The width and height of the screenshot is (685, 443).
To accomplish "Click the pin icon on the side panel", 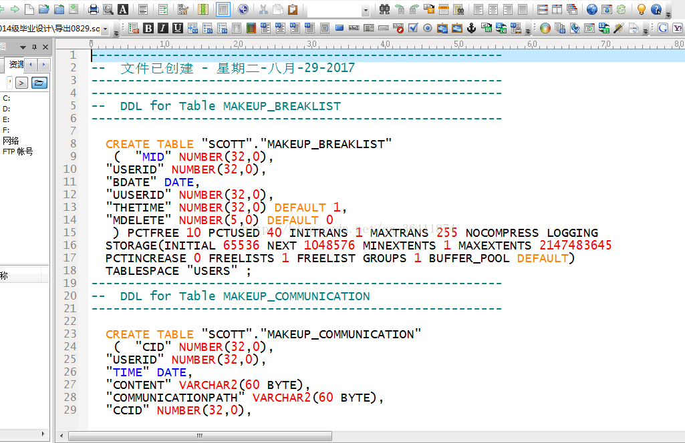I will pyautogui.click(x=34, y=47).
